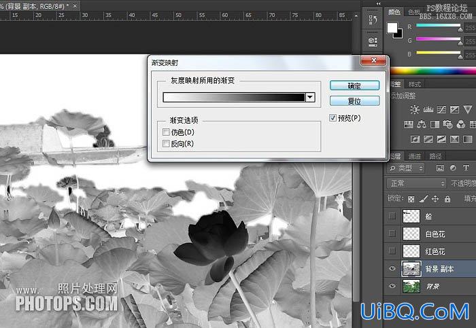The width and height of the screenshot is (476, 328).
Task: Hide the 背景 副本 layer
Action: point(392,268)
